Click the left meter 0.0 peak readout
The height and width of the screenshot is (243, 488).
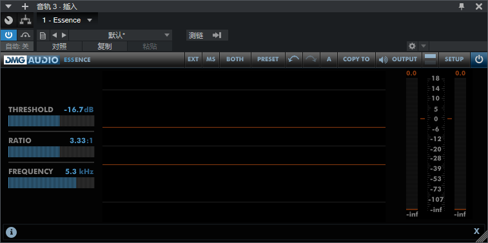pos(411,73)
